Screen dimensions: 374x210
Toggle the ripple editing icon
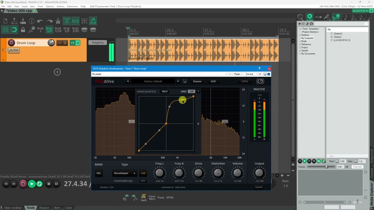pyautogui.click(x=84, y=21)
